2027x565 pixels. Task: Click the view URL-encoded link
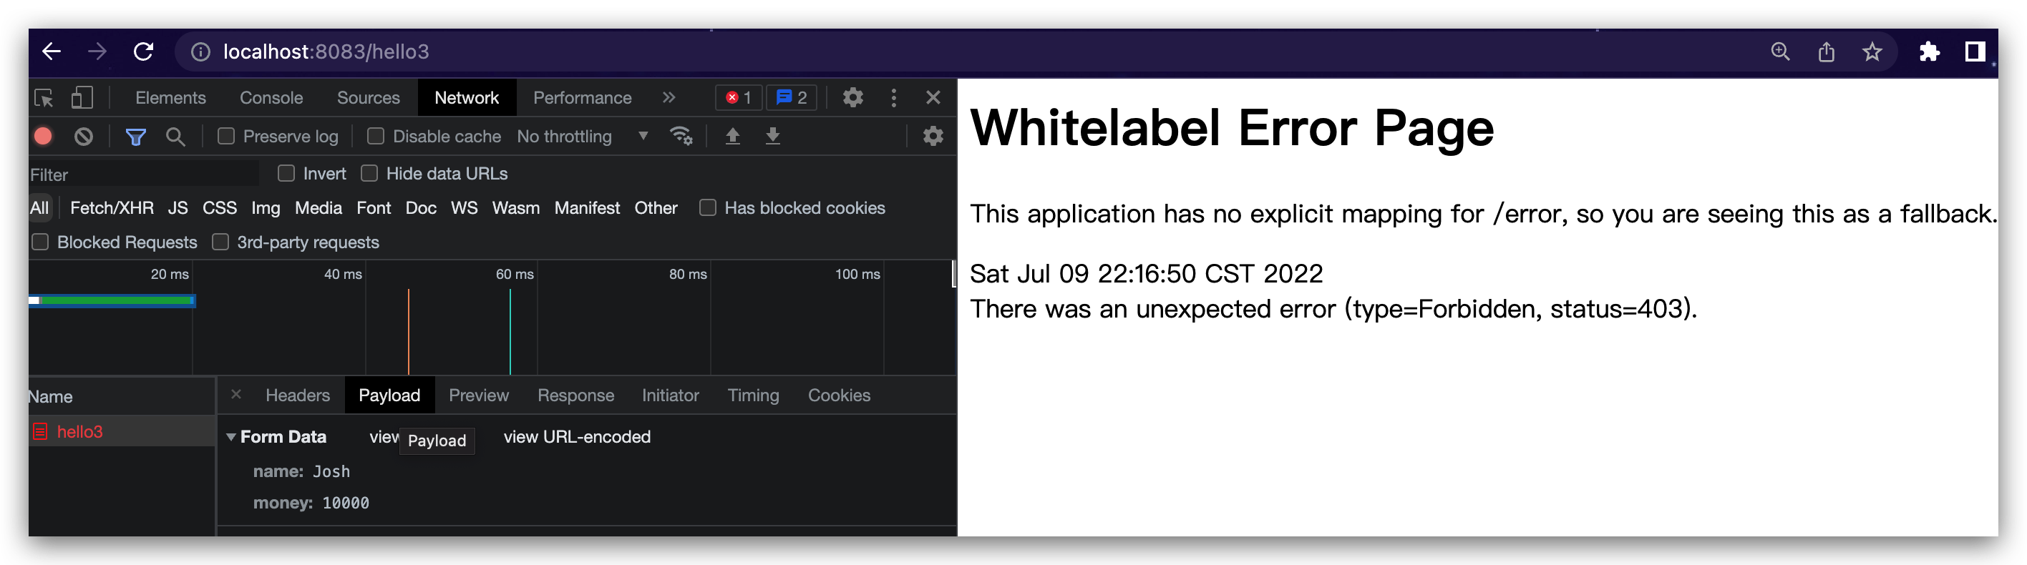(x=577, y=437)
